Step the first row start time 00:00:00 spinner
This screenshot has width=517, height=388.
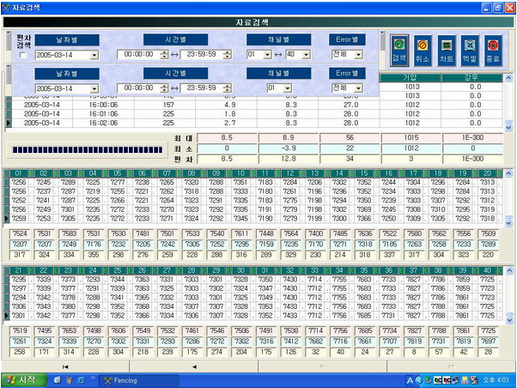click(x=164, y=55)
